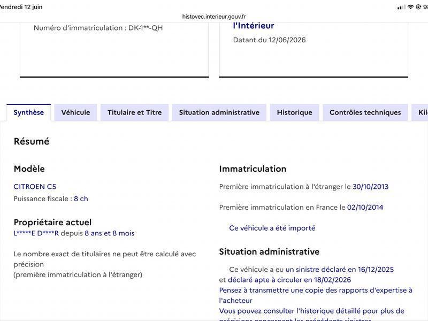The height and width of the screenshot is (321, 428).
Task: Open the Synthèse tab
Action: (x=29, y=112)
